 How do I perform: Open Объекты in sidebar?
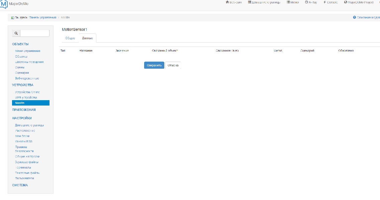point(21,57)
